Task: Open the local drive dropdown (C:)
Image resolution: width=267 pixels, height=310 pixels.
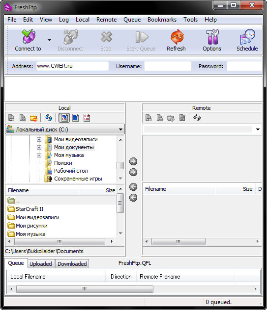Action: click(x=65, y=129)
